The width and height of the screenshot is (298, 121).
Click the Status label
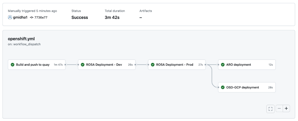tap(76, 11)
